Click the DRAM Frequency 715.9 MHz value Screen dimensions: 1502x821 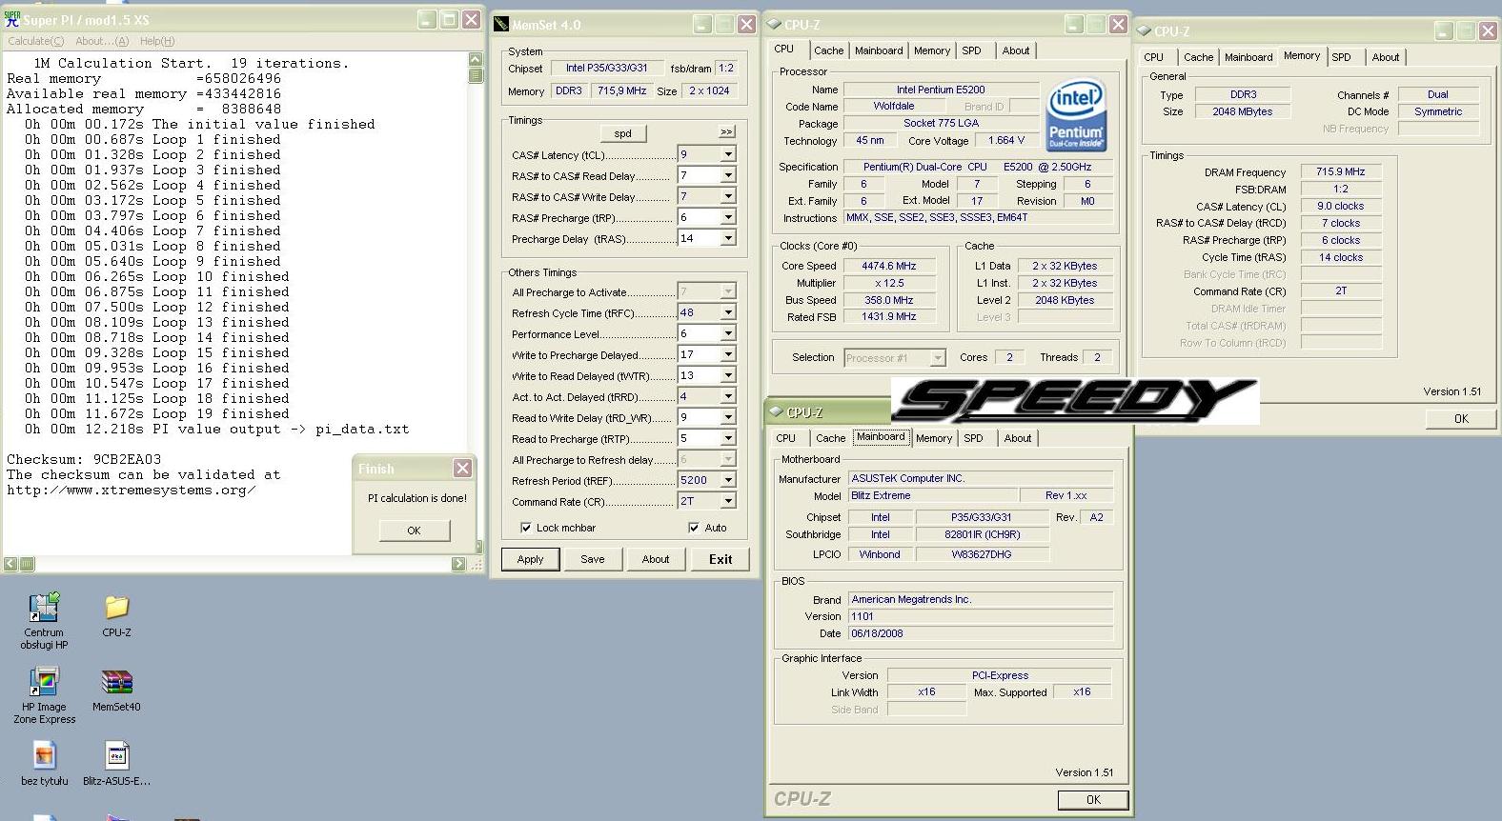1340,172
